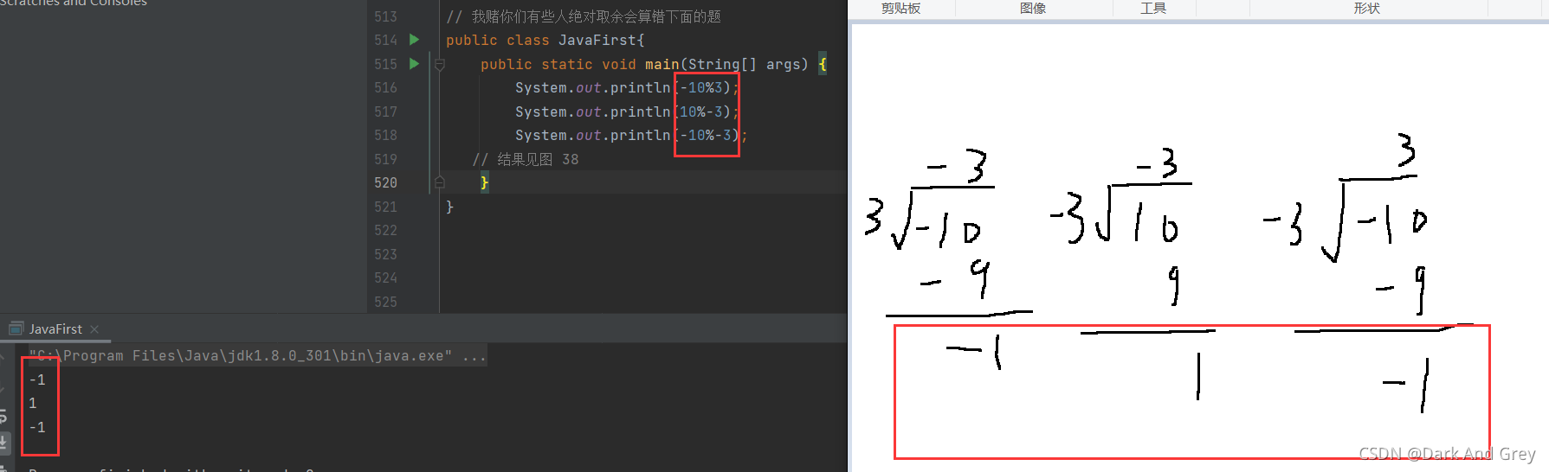Click the expression 10%-3 on line 517
The height and width of the screenshot is (472, 1549).
pos(700,112)
